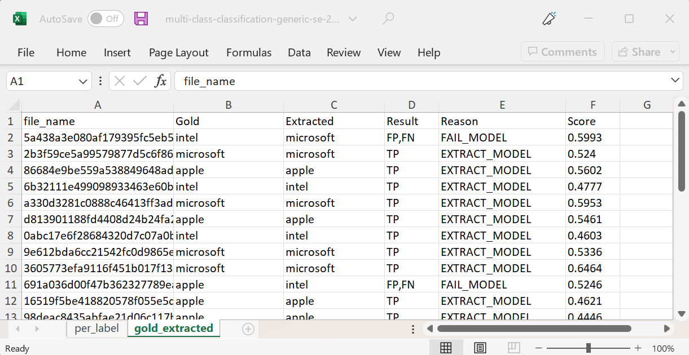The width and height of the screenshot is (689, 355).
Task: Open the Data ribbon tab
Action: (x=299, y=52)
